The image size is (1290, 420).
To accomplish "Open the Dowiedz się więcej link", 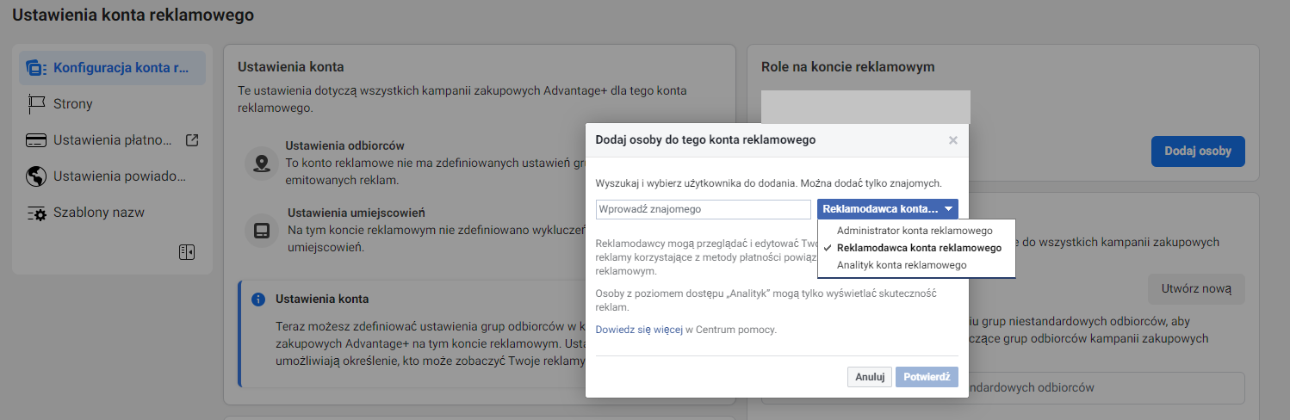I will 639,330.
